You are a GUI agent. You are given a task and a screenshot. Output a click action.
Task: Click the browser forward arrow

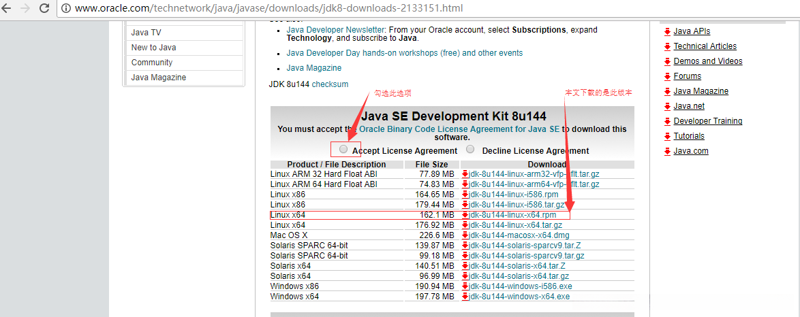coord(25,8)
